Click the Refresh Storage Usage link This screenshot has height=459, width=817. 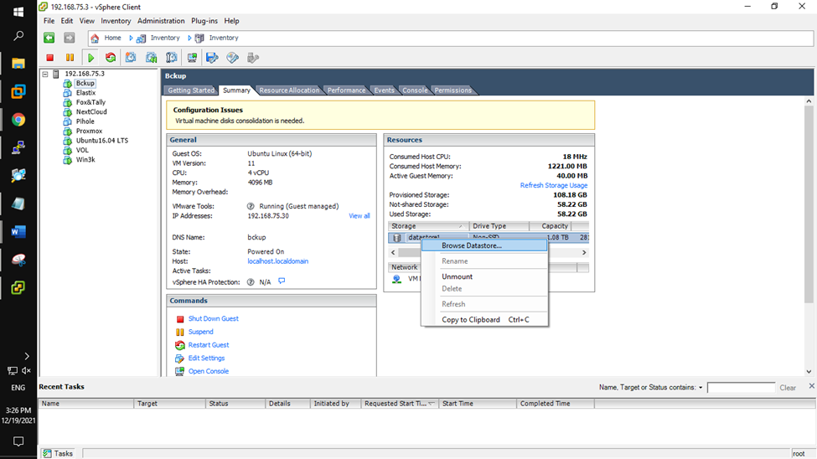click(x=553, y=185)
